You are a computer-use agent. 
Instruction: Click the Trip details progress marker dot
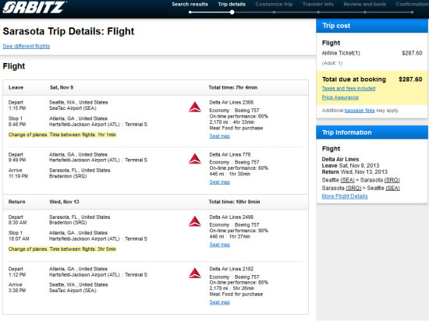tap(232, 12)
